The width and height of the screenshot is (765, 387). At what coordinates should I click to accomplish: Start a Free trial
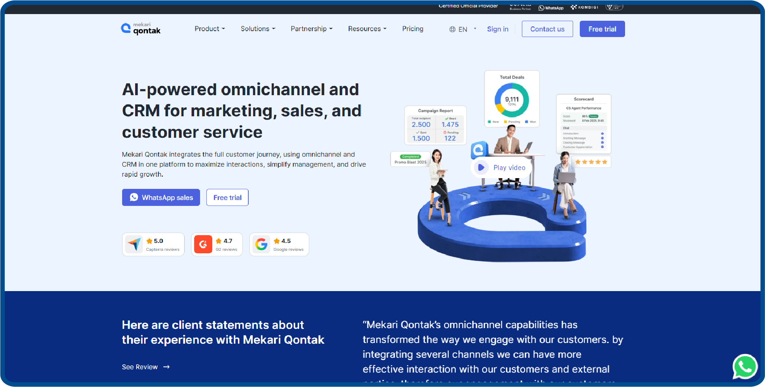(602, 29)
